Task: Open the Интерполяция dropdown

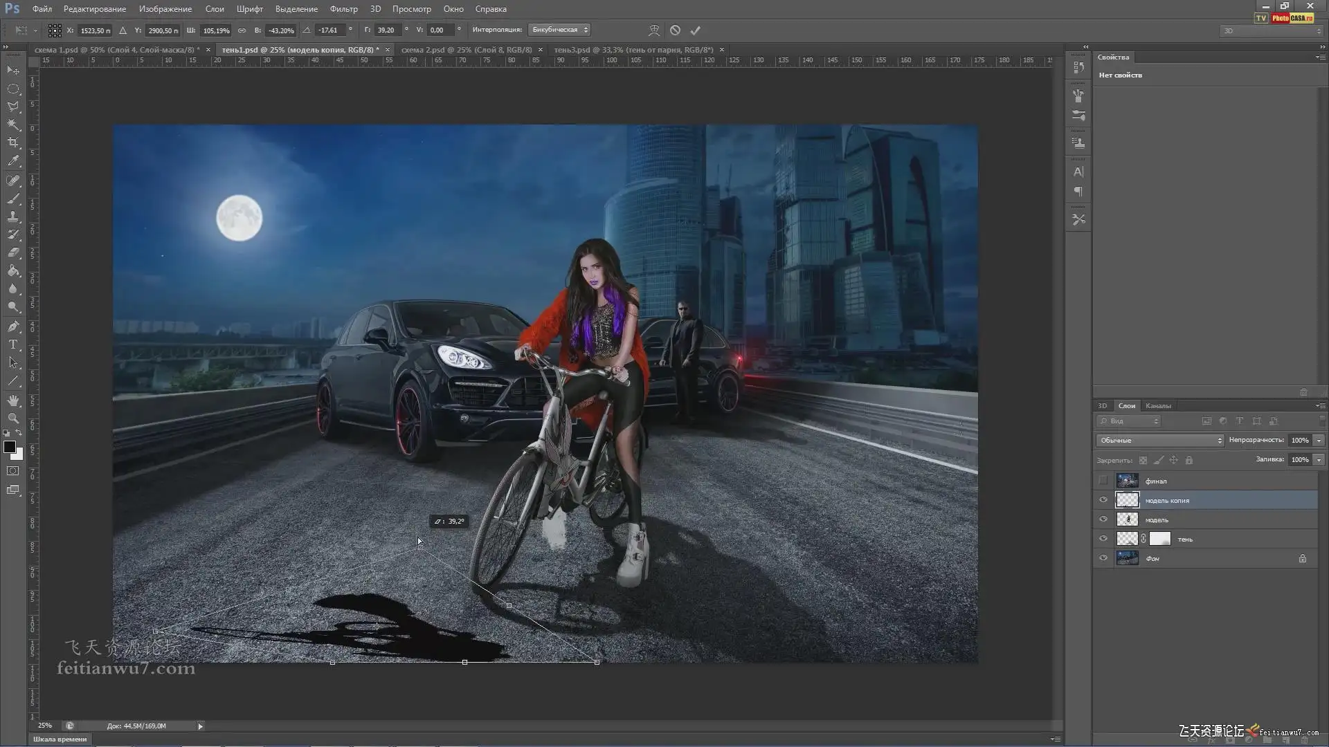Action: [559, 30]
